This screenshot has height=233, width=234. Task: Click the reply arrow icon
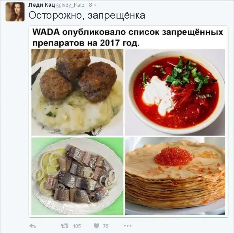coord(32,226)
